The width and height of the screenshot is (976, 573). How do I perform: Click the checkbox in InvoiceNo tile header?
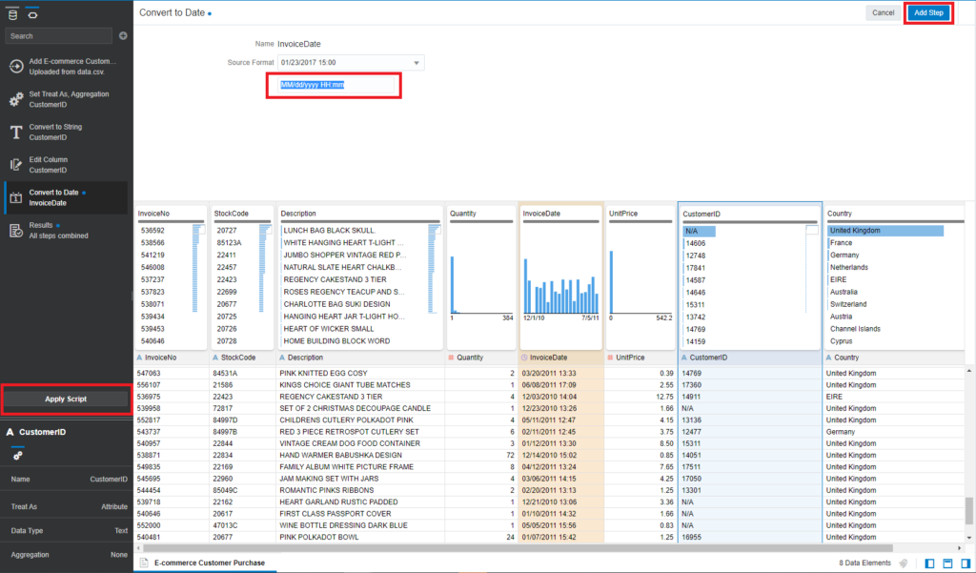coord(200,230)
